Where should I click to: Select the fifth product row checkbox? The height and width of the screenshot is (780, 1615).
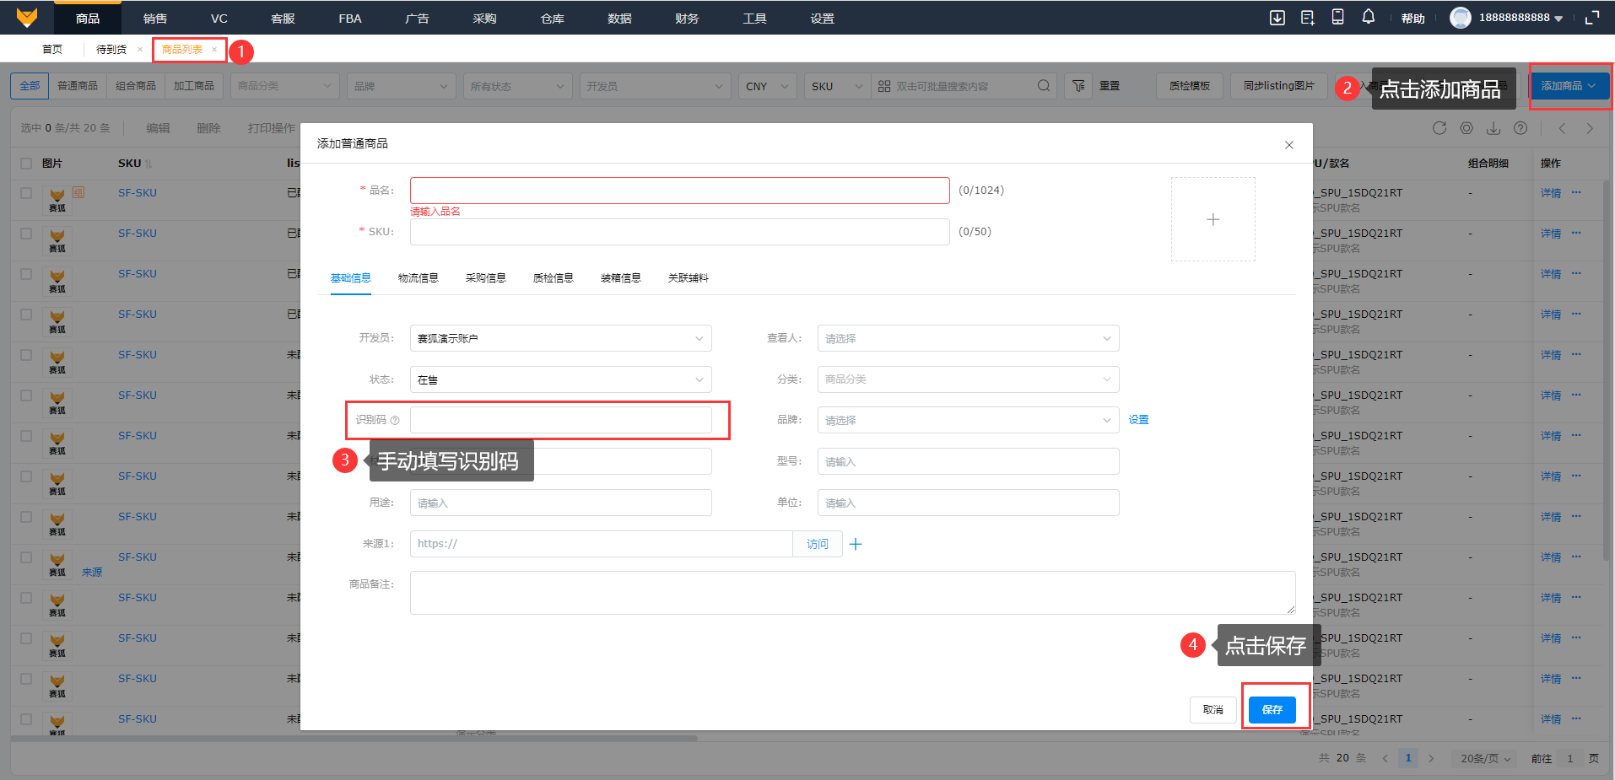(26, 355)
